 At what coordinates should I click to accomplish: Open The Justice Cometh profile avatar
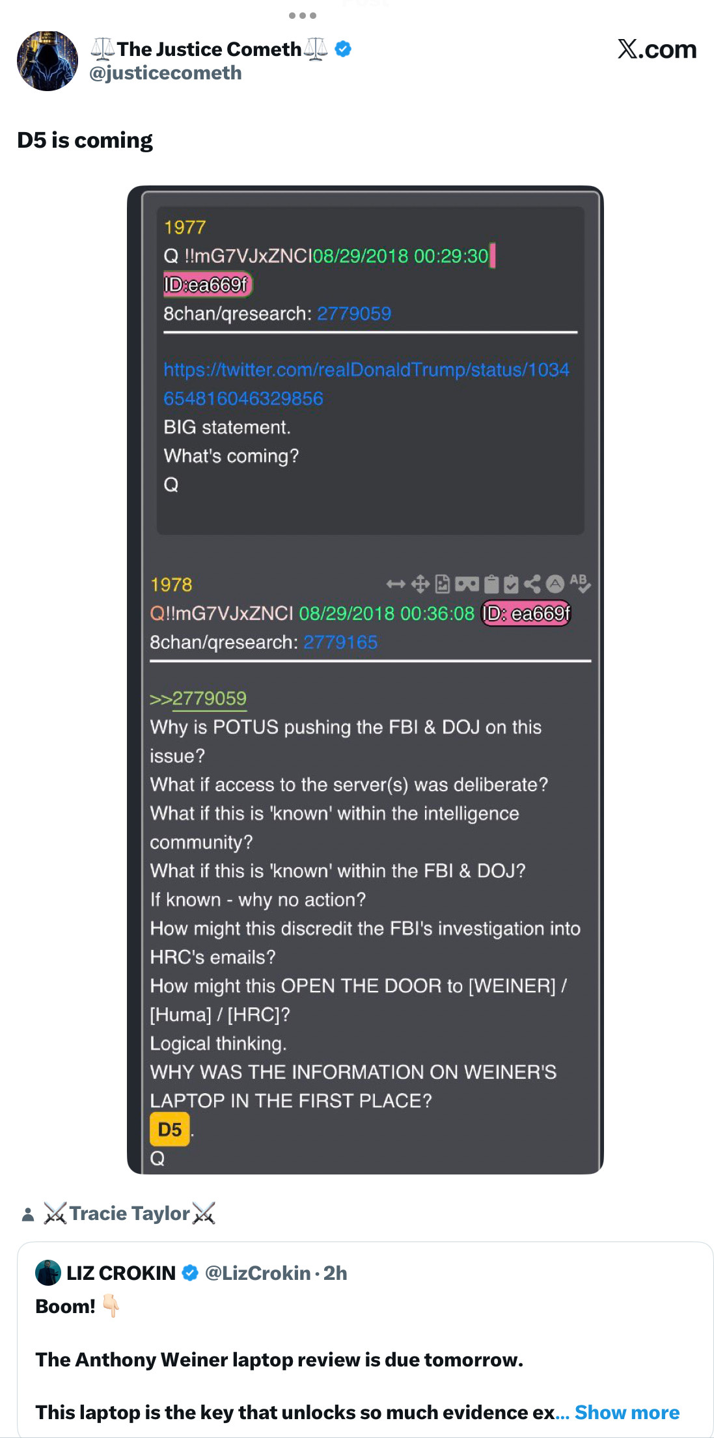pos(48,61)
